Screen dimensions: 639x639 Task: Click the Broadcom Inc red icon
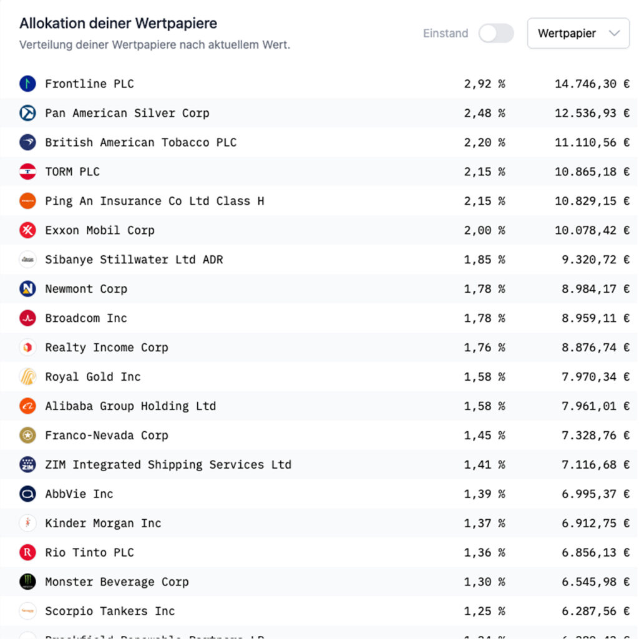27,318
